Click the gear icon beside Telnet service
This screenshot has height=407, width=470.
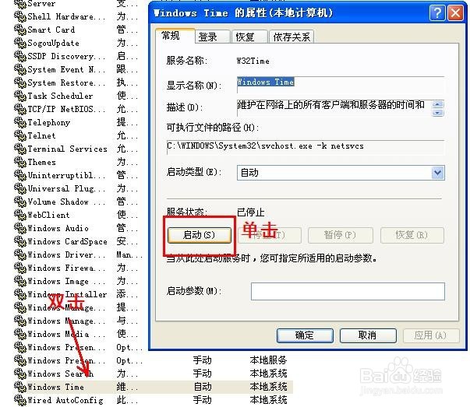tap(20, 135)
